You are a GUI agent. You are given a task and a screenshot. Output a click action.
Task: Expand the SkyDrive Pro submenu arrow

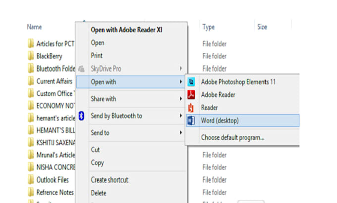pos(181,69)
